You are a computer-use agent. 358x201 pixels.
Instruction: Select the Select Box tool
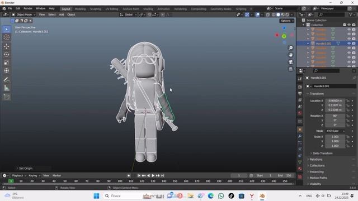tap(6, 29)
